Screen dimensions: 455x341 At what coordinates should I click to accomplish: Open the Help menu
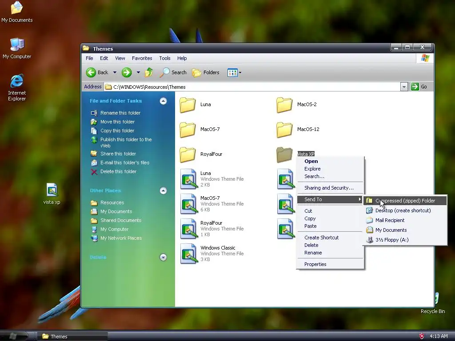click(x=182, y=58)
